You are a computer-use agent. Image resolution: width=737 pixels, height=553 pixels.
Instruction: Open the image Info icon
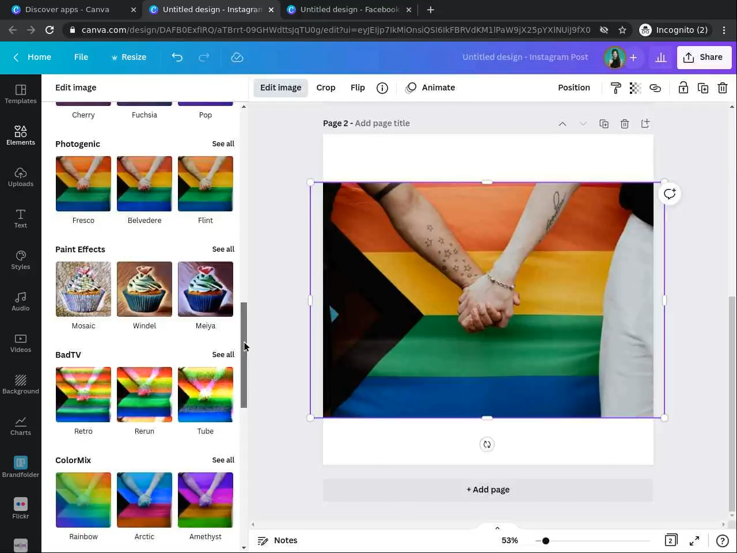(x=382, y=88)
